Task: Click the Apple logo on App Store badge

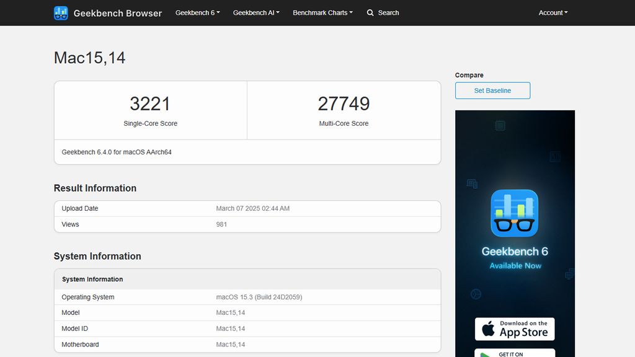Action: point(487,328)
